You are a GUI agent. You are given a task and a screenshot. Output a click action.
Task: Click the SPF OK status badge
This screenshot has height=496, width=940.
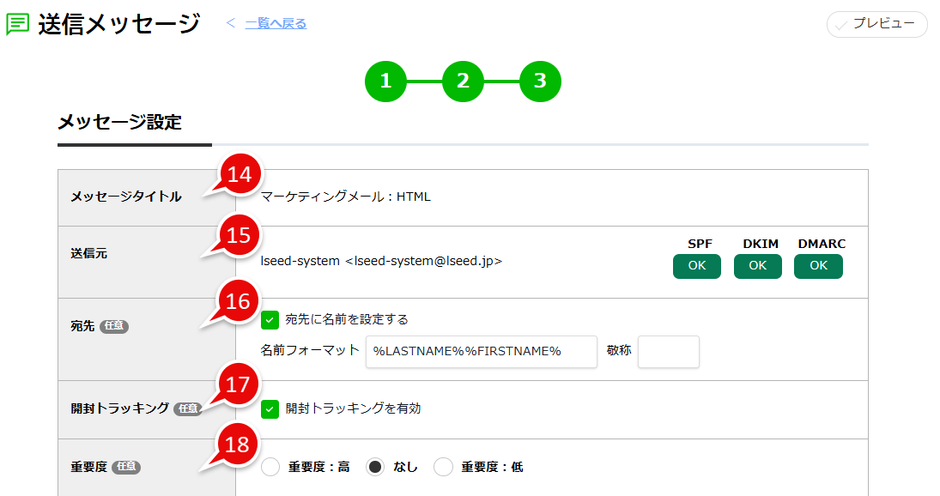(x=696, y=266)
